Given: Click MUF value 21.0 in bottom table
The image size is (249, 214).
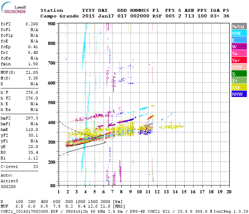Looking at the screenshot, I should [x=105, y=207].
